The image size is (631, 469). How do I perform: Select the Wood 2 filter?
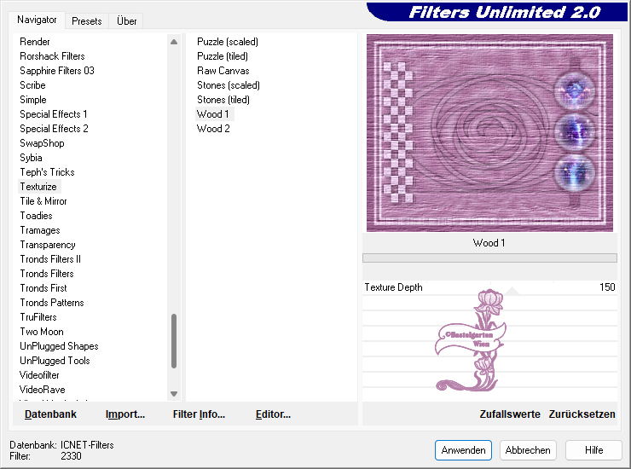[213, 129]
